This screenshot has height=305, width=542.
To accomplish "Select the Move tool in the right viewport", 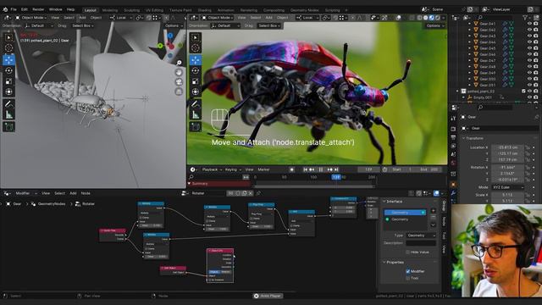I will 196,60.
